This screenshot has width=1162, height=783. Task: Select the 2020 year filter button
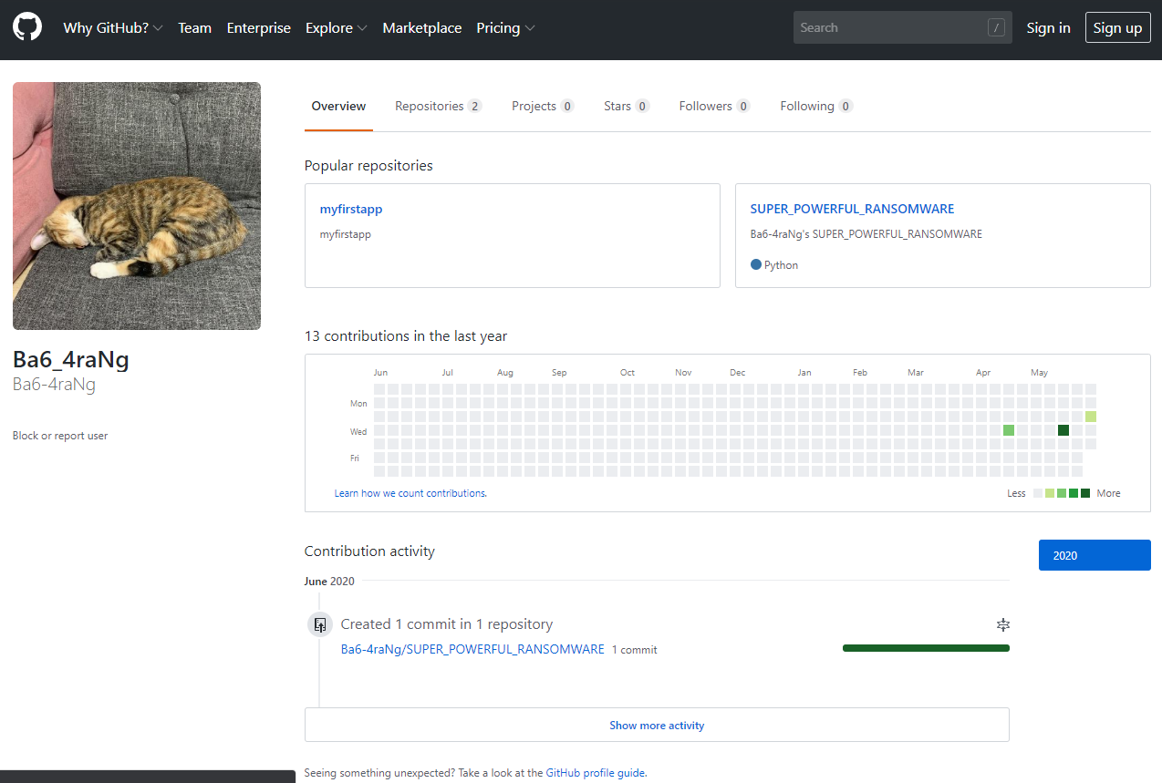click(x=1095, y=555)
